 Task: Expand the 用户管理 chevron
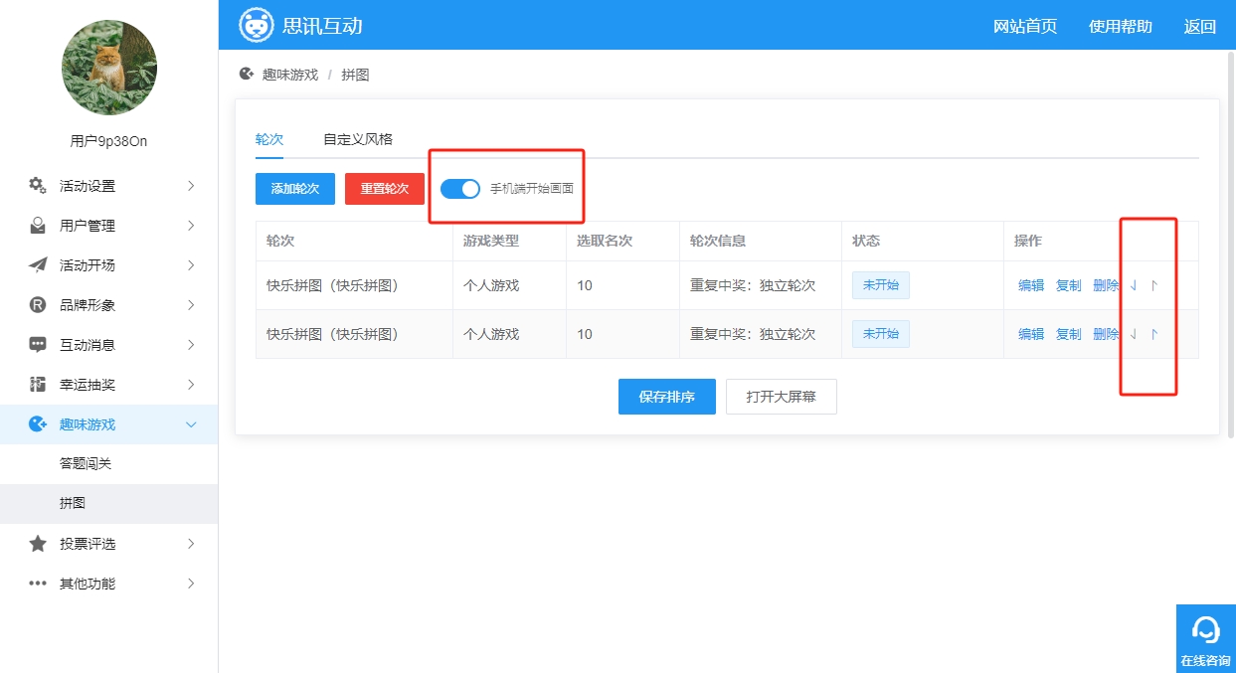[191, 226]
